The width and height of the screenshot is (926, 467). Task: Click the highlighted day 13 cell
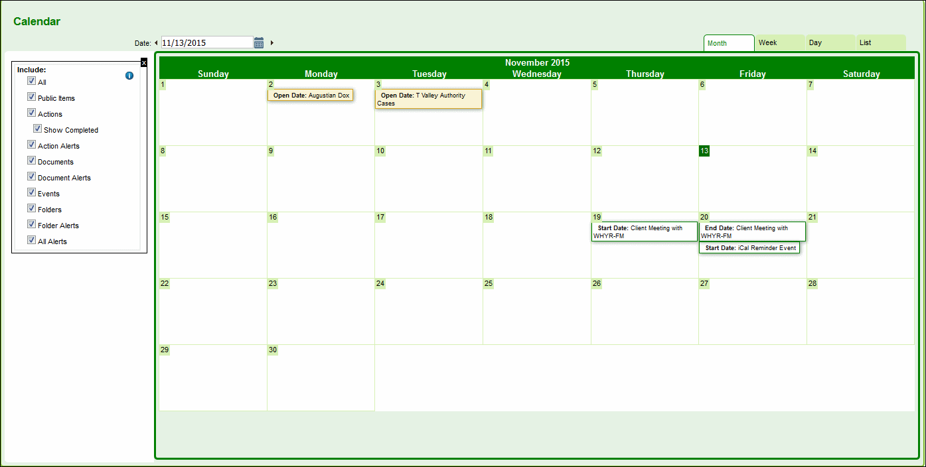[x=704, y=151]
